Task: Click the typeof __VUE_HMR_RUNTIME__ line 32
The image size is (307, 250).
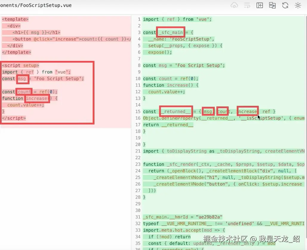Action: (224, 224)
